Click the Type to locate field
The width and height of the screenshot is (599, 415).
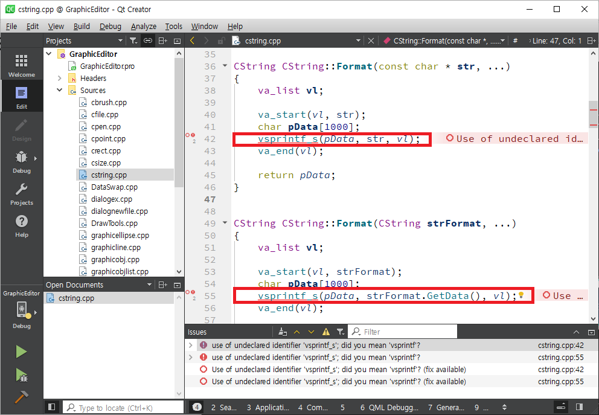123,408
